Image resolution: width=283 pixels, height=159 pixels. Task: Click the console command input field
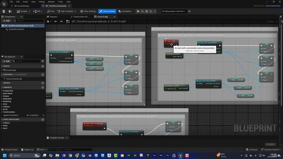pyautogui.click(x=70, y=150)
